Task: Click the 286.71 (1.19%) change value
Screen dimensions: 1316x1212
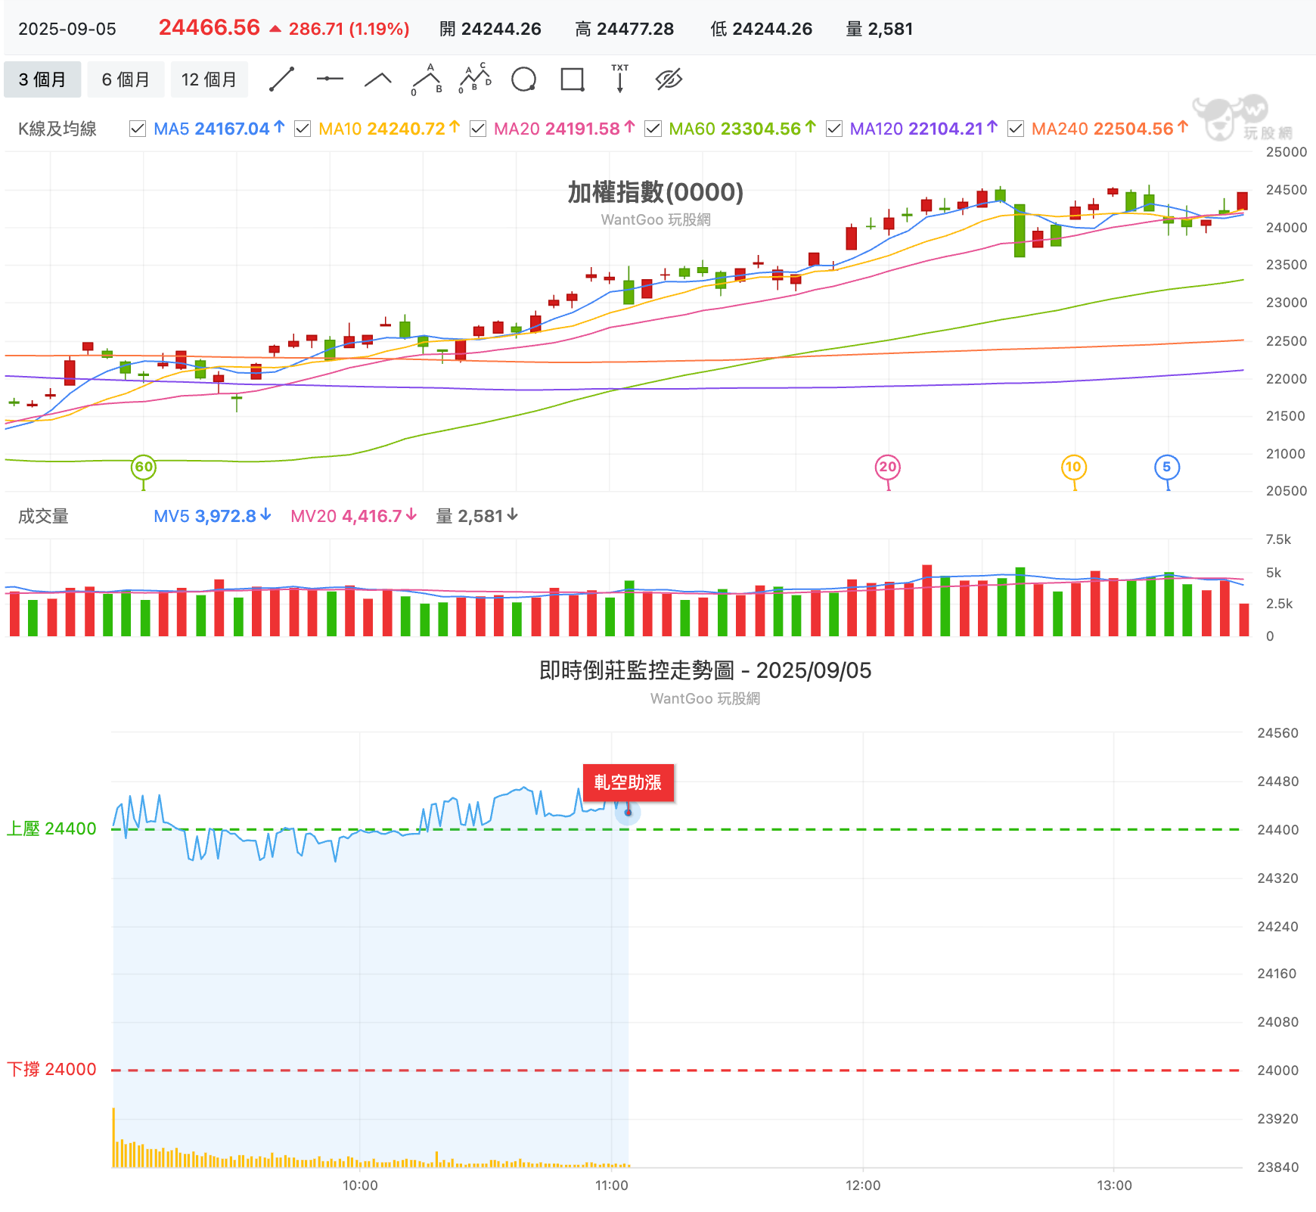Action: pos(349,29)
